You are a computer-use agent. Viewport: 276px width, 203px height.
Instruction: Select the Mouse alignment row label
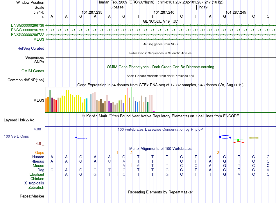[x=39, y=166]
